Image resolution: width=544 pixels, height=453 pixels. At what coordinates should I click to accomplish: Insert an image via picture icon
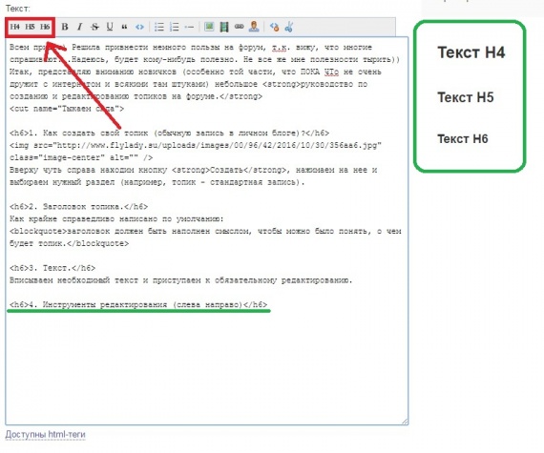pyautogui.click(x=209, y=27)
